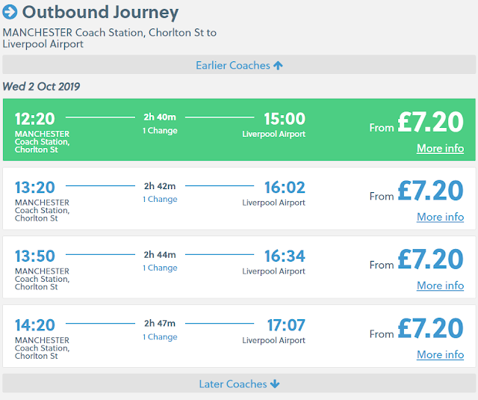Screen dimensions: 478x400
Task: Choose the coach arriving at 16:34
Action: [x=285, y=256]
